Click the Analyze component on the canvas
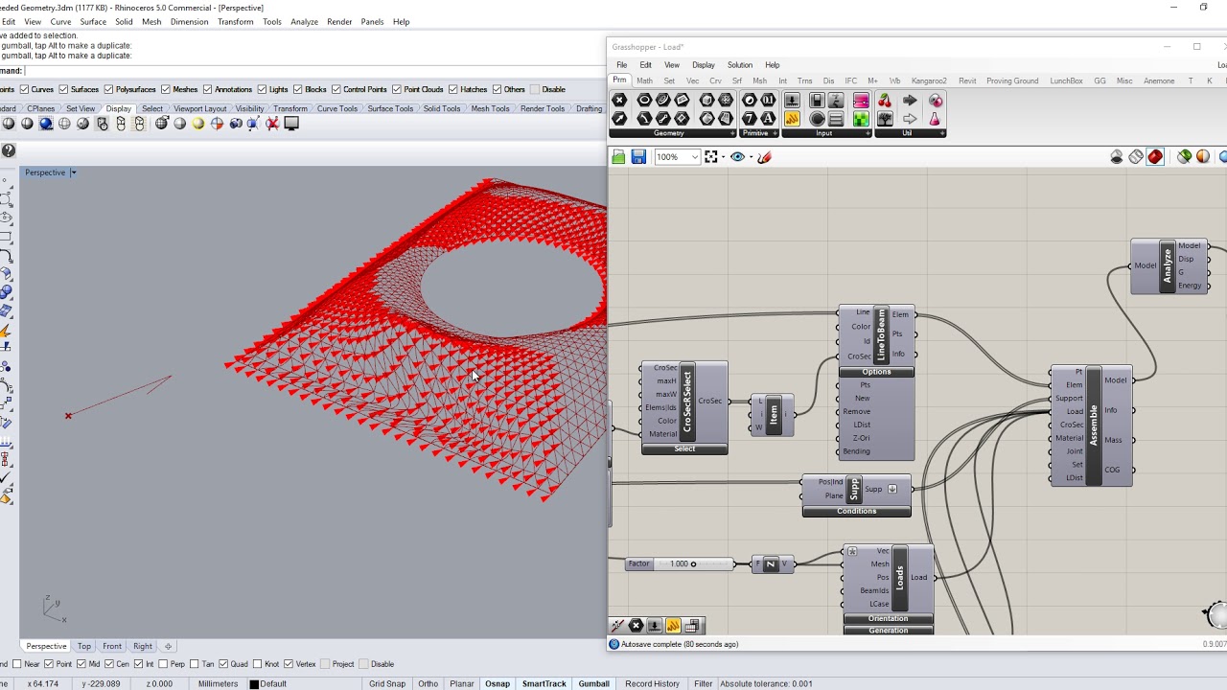1227x690 pixels. click(1168, 266)
